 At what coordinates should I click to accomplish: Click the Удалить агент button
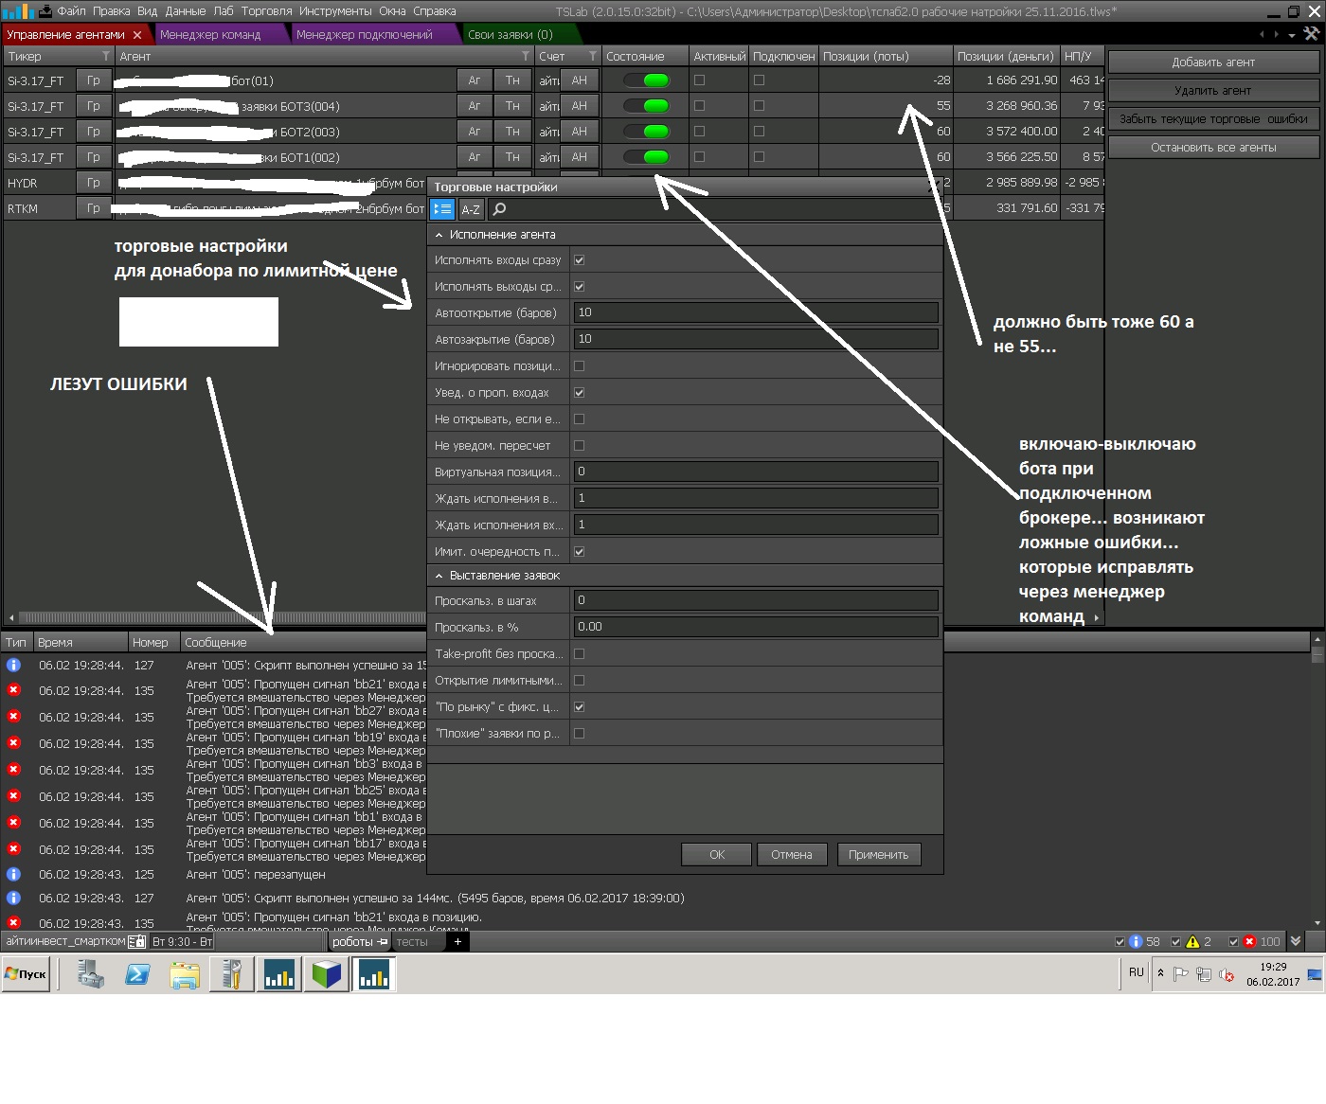pos(1213,91)
